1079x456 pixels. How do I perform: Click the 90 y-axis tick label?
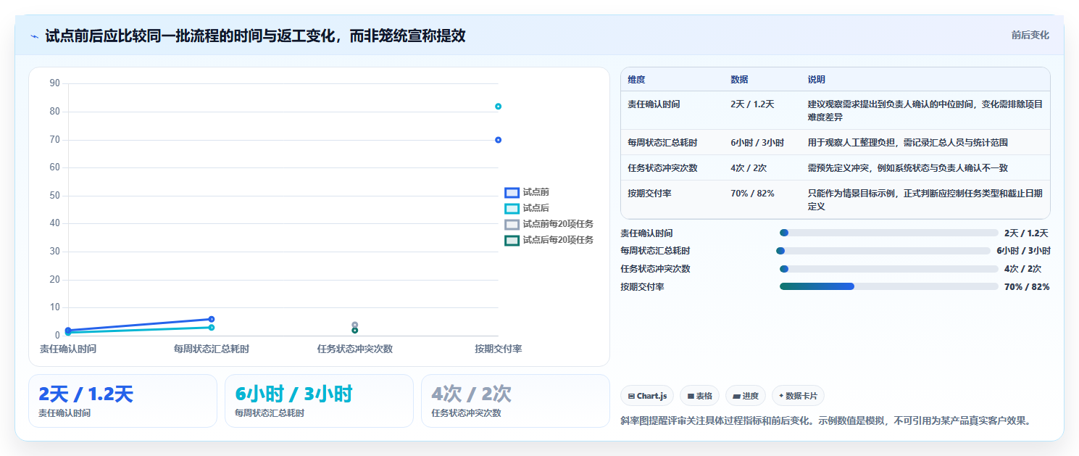coord(55,83)
